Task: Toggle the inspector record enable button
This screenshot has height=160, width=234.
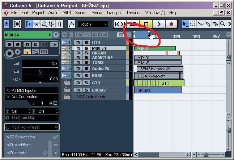Action: click(9, 53)
